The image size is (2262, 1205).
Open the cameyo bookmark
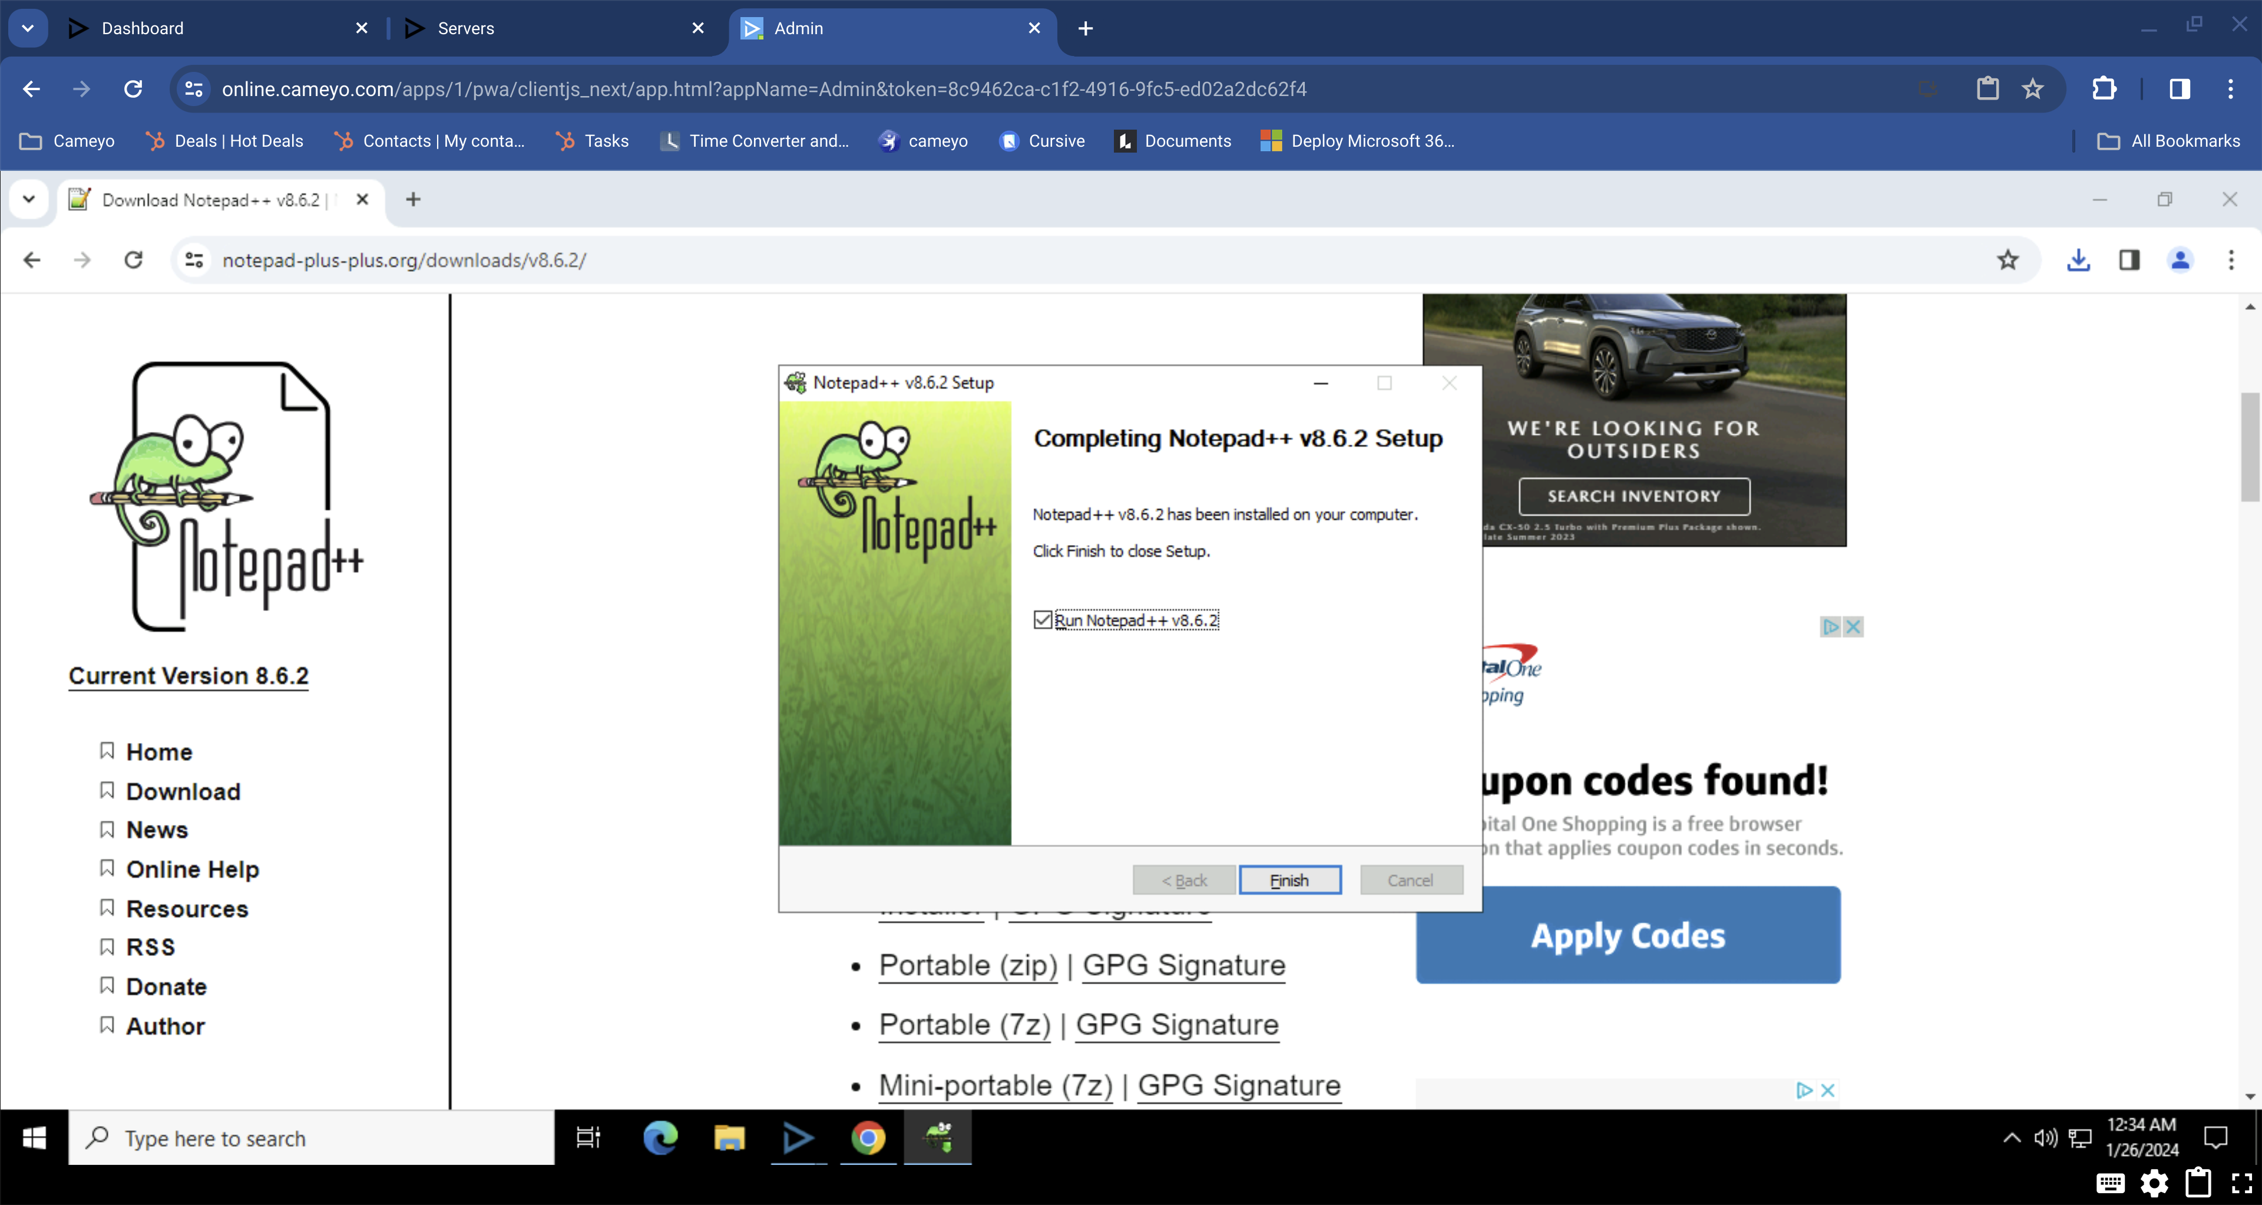pos(923,140)
